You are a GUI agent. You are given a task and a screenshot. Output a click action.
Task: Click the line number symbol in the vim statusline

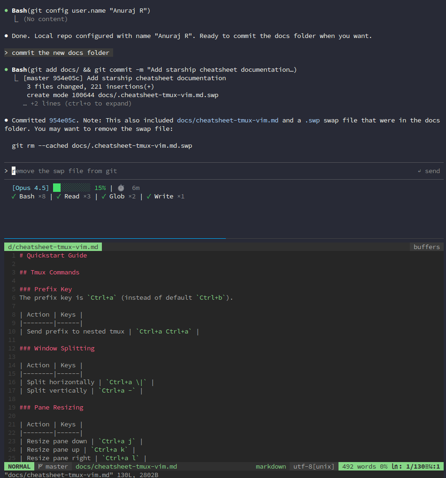point(396,466)
